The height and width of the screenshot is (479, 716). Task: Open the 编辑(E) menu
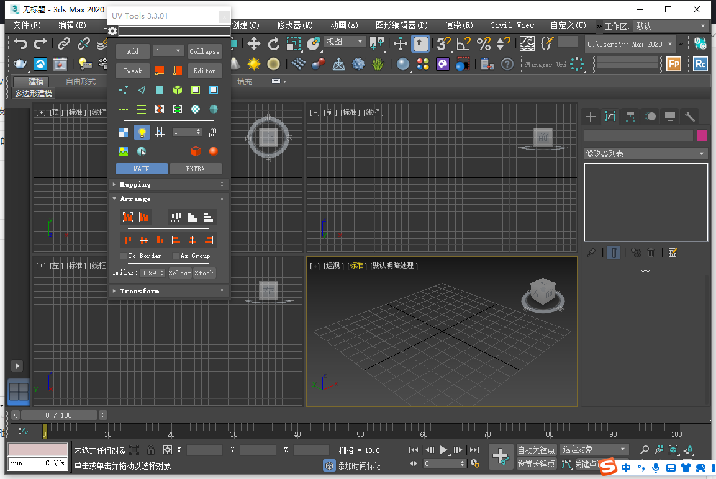click(72, 25)
